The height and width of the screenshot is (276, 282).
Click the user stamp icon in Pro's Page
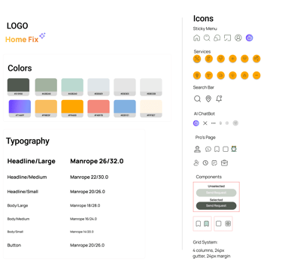click(x=197, y=150)
